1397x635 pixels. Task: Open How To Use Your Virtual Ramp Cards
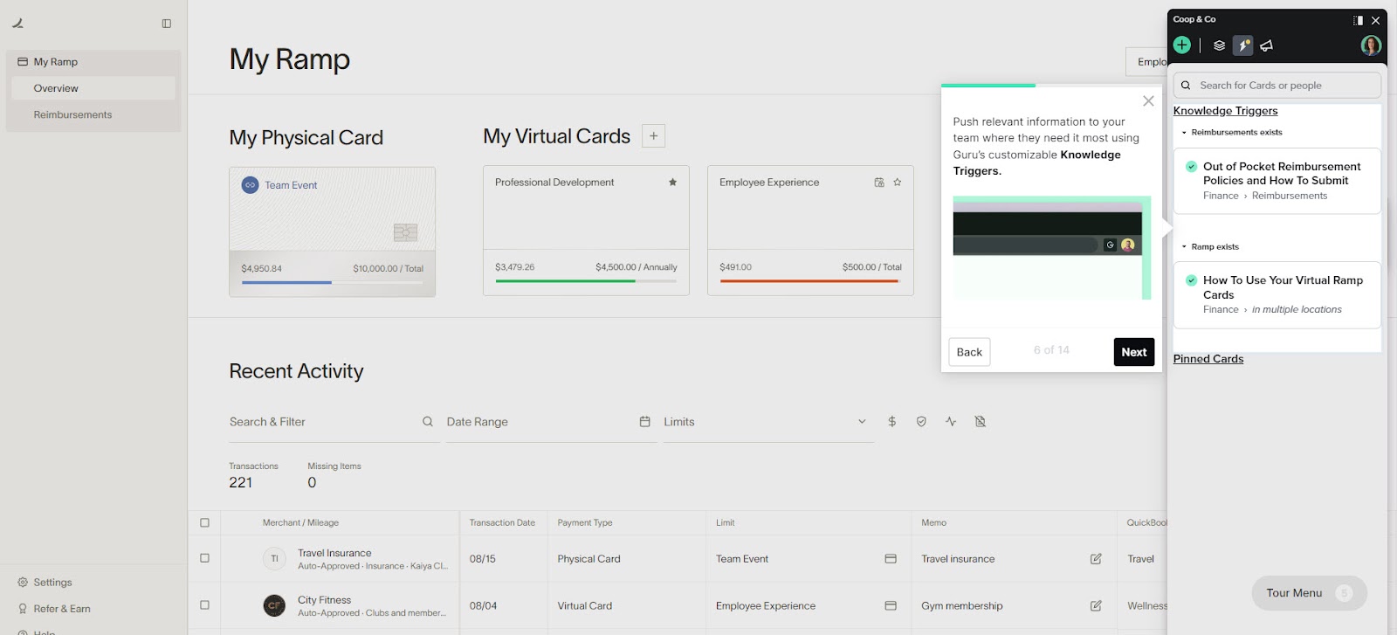tap(1277, 295)
